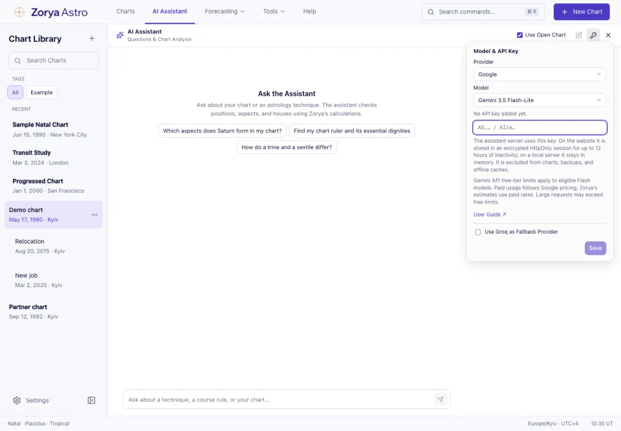Open the Relocation sub-chart
The image size is (621, 431).
[54, 246]
